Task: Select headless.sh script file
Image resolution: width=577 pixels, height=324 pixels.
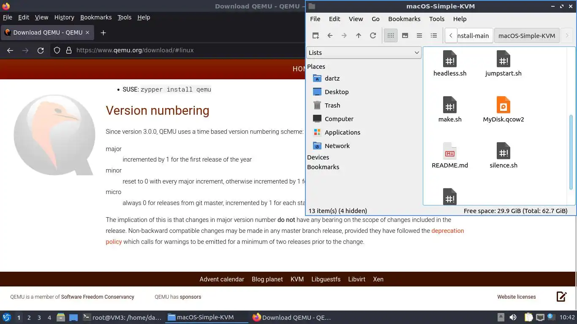Action: coord(450,64)
